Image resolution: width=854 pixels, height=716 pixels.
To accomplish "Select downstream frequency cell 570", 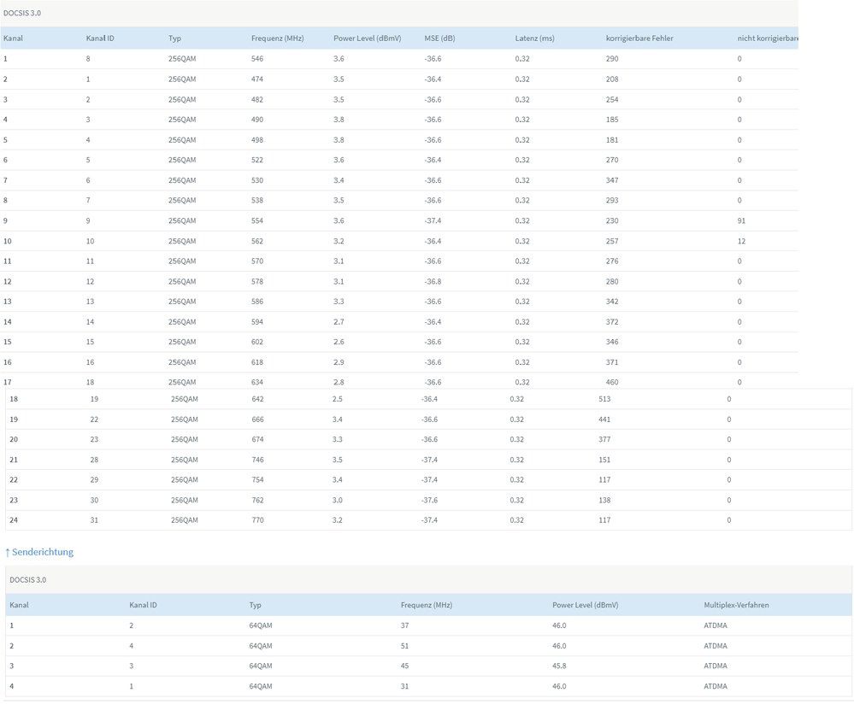I will pyautogui.click(x=257, y=261).
